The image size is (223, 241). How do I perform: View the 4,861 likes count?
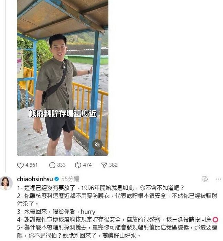pyautogui.click(x=32, y=165)
